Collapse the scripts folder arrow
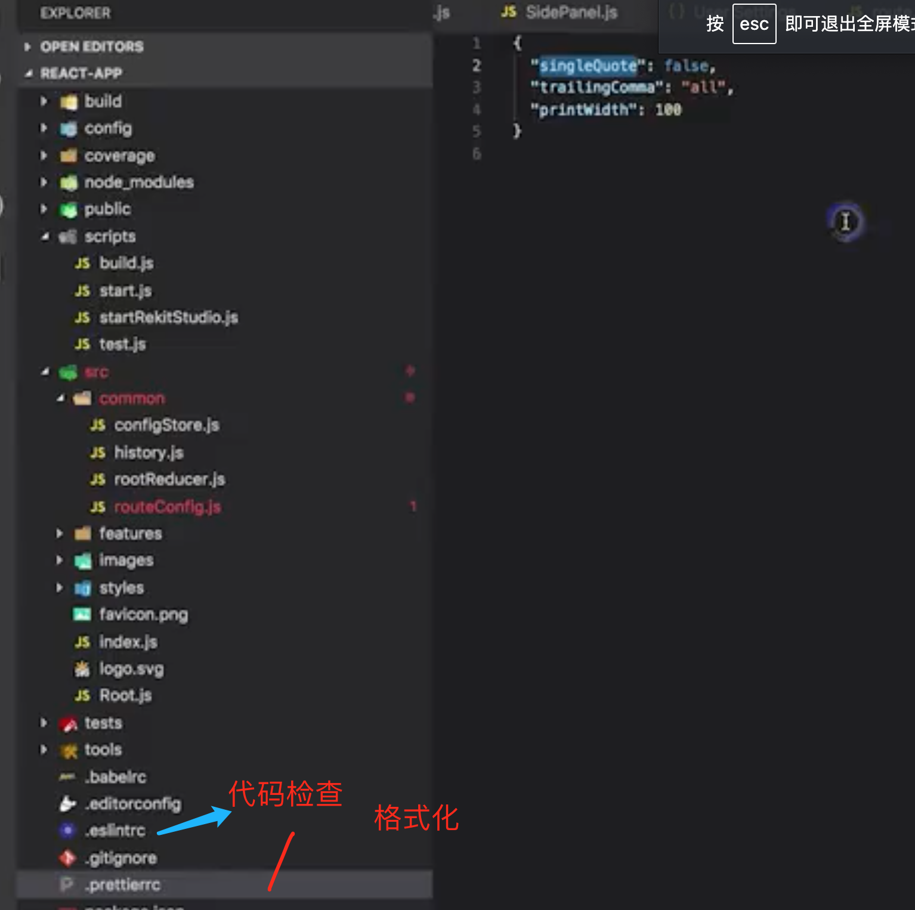Screen dimensions: 915x910 point(45,236)
